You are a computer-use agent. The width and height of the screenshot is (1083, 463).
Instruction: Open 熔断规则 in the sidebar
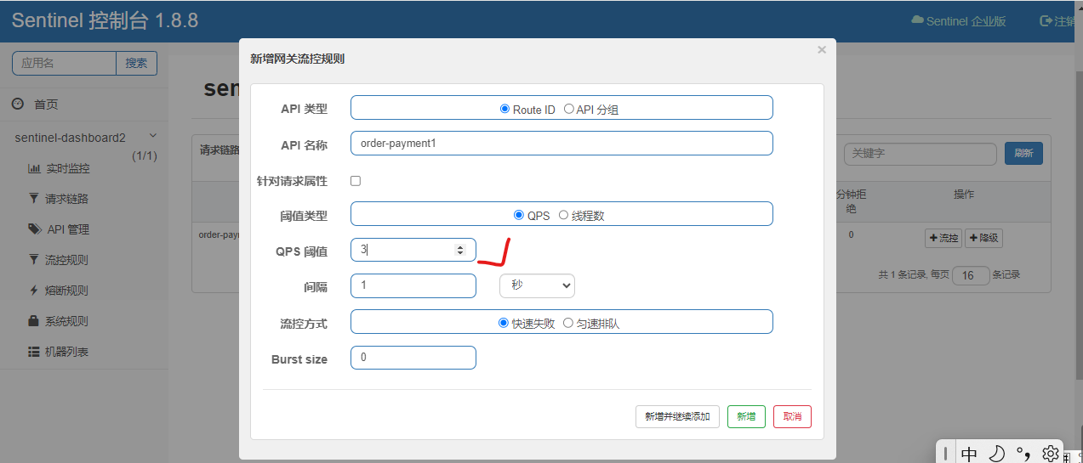[66, 291]
